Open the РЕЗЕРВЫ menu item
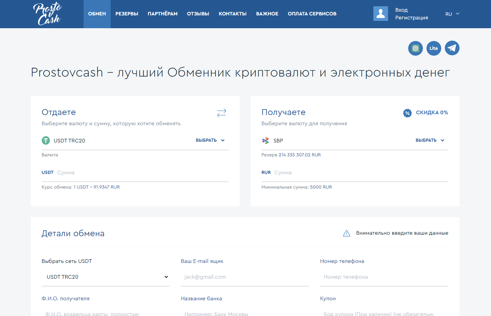 (x=127, y=14)
